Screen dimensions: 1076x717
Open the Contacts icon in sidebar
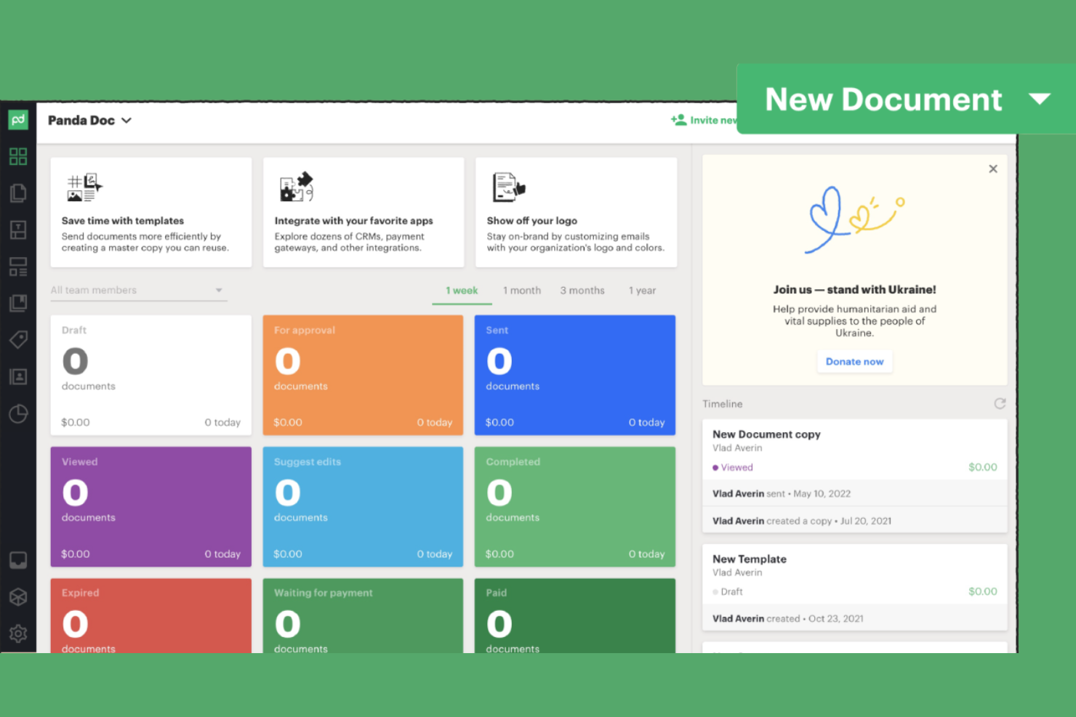pos(18,376)
